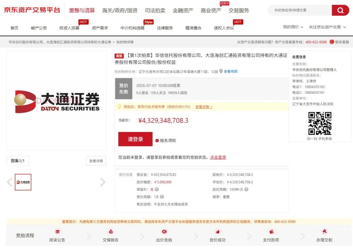This screenshot has width=353, height=248.
Task: Click the 联系客服 link text
Action: coord(342,42)
